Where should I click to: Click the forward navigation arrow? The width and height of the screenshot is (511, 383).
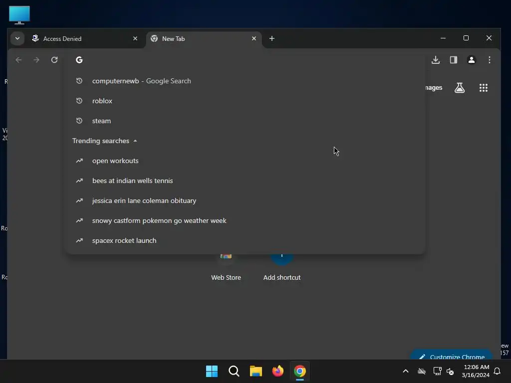coord(36,60)
